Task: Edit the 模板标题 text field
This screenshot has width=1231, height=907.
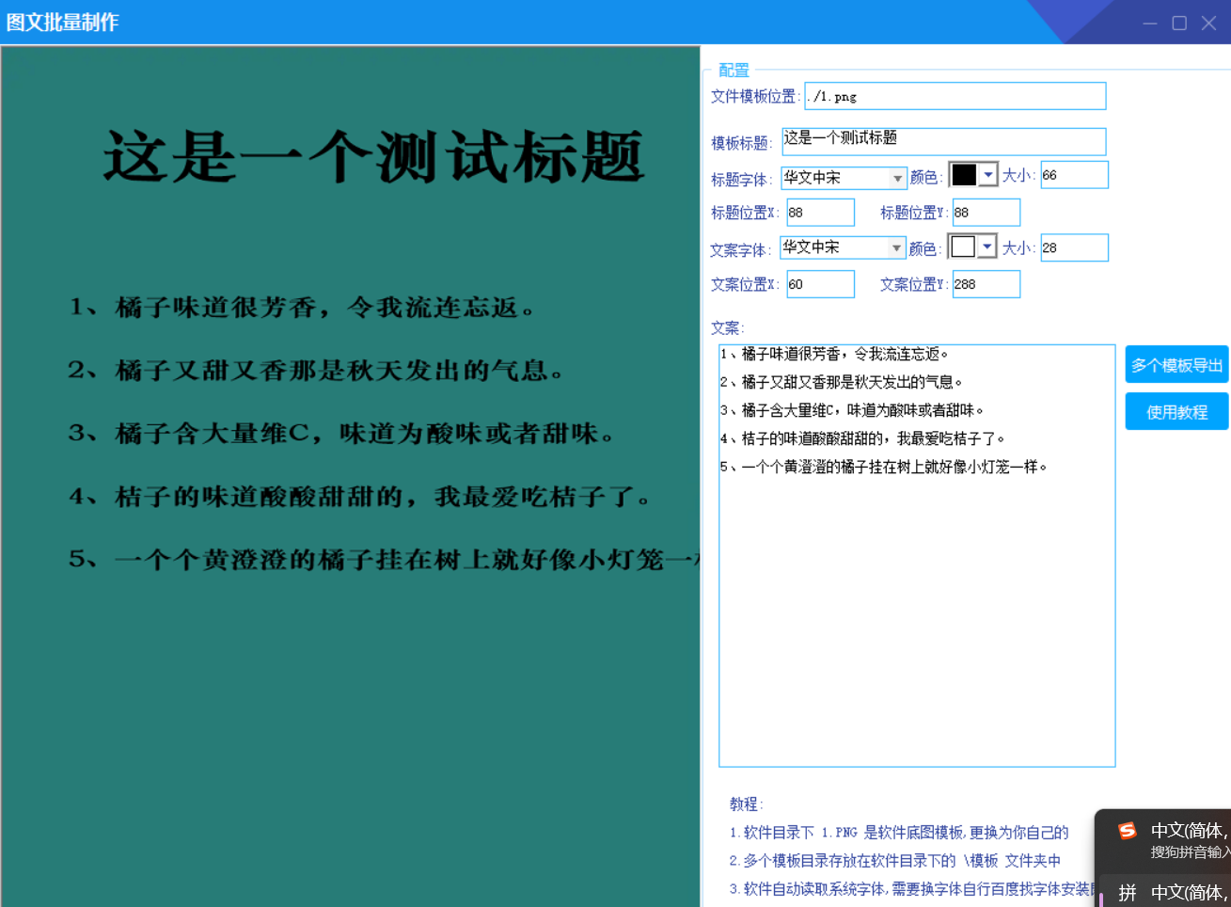Action: 944,141
